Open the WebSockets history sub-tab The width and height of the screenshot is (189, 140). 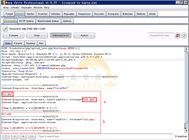pos(48,21)
